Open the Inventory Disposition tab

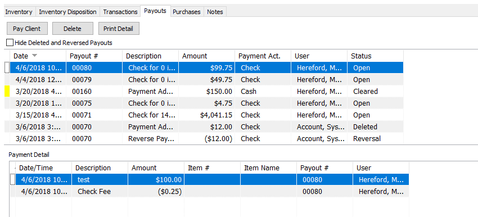(x=67, y=12)
